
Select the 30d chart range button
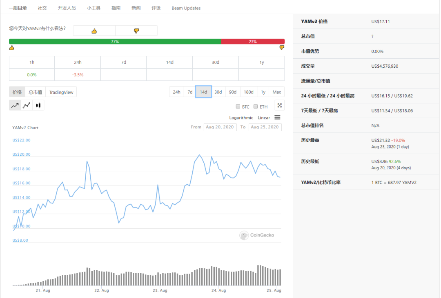click(x=218, y=92)
